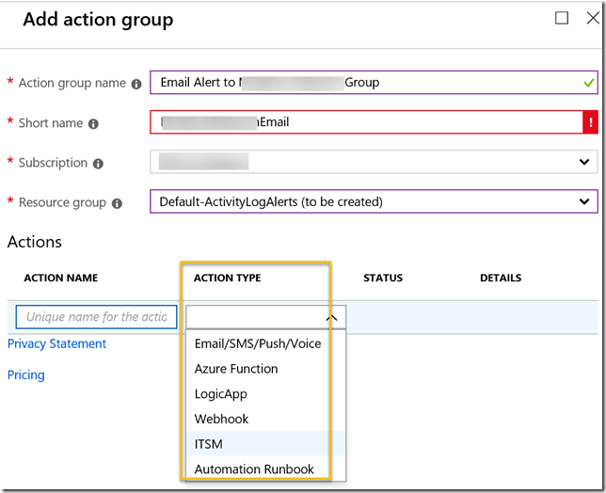Click the Unique name for the action field
606x493 pixels.
coord(96,317)
